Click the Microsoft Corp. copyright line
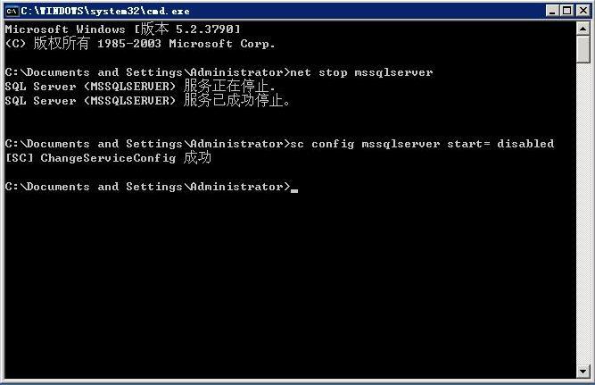The image size is (595, 385). pyautogui.click(x=140, y=44)
